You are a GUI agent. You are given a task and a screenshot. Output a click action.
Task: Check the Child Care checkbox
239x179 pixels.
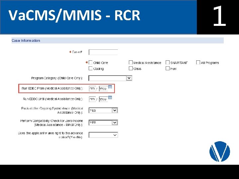tap(90, 62)
